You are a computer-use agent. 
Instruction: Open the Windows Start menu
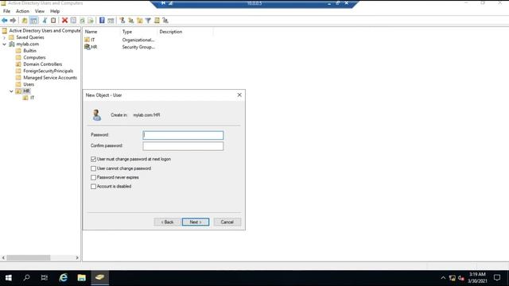pyautogui.click(x=9, y=278)
